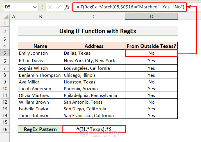Image resolution: width=201 pixels, height=142 pixels.
Task: Select the Dallas, Texas address cell
Action: pyautogui.click(x=94, y=53)
